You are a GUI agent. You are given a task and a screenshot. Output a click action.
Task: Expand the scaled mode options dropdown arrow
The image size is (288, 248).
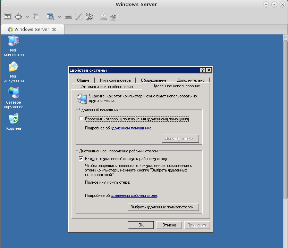click(59, 17)
